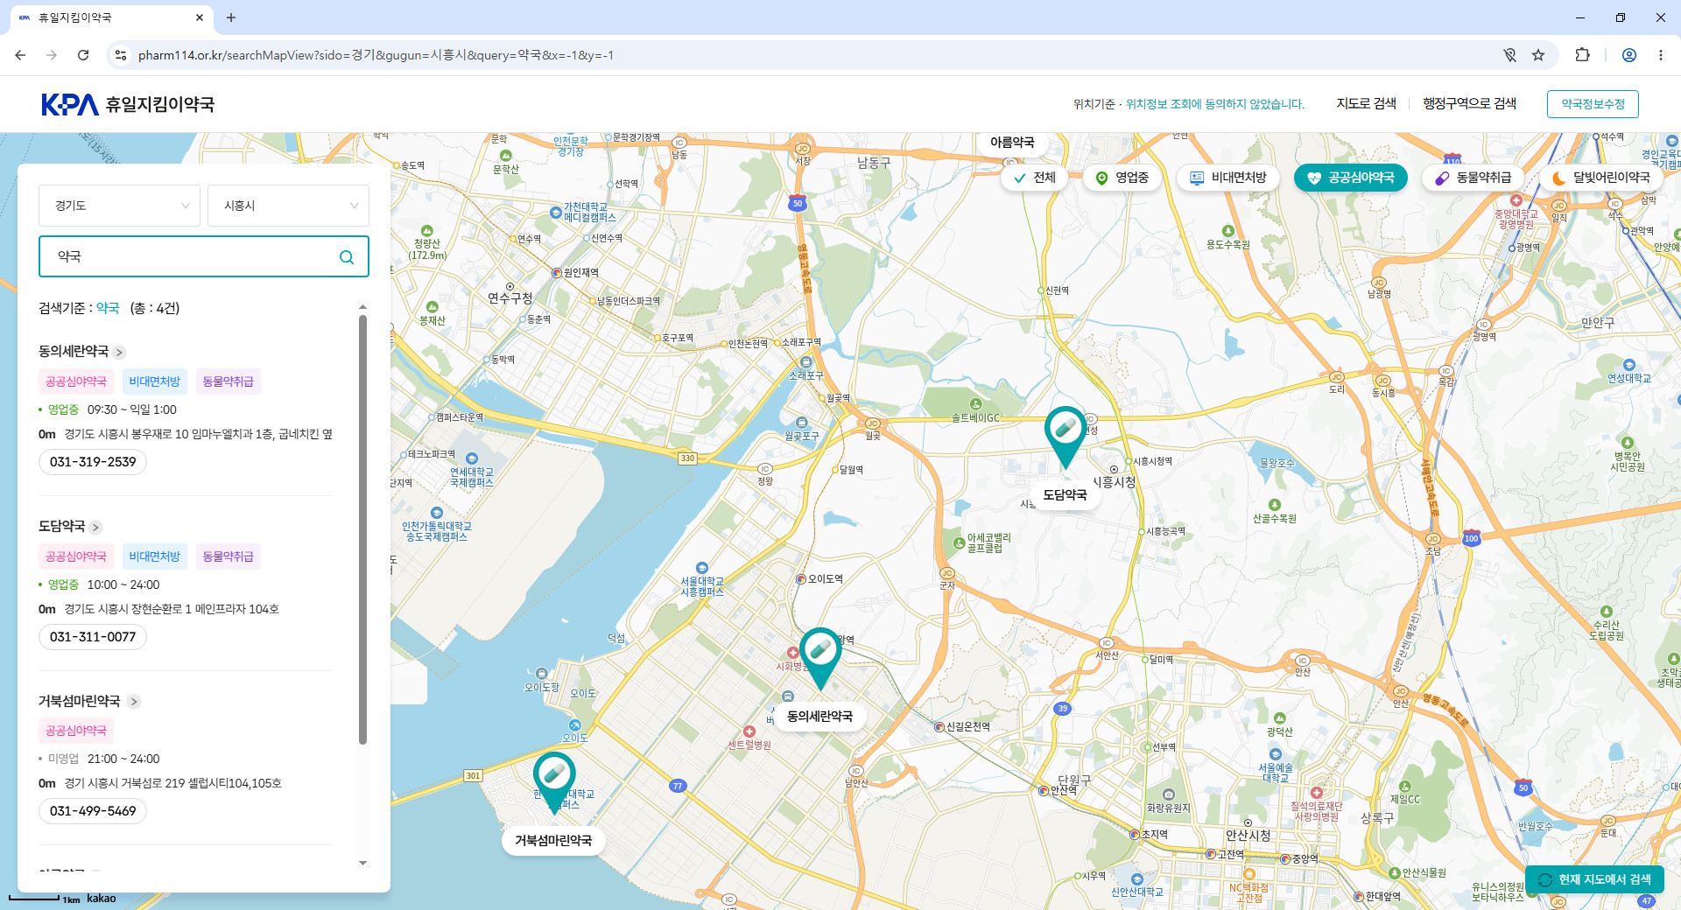Click results list scroll-up arrow
Image resolution: width=1681 pixels, height=910 pixels.
(362, 307)
